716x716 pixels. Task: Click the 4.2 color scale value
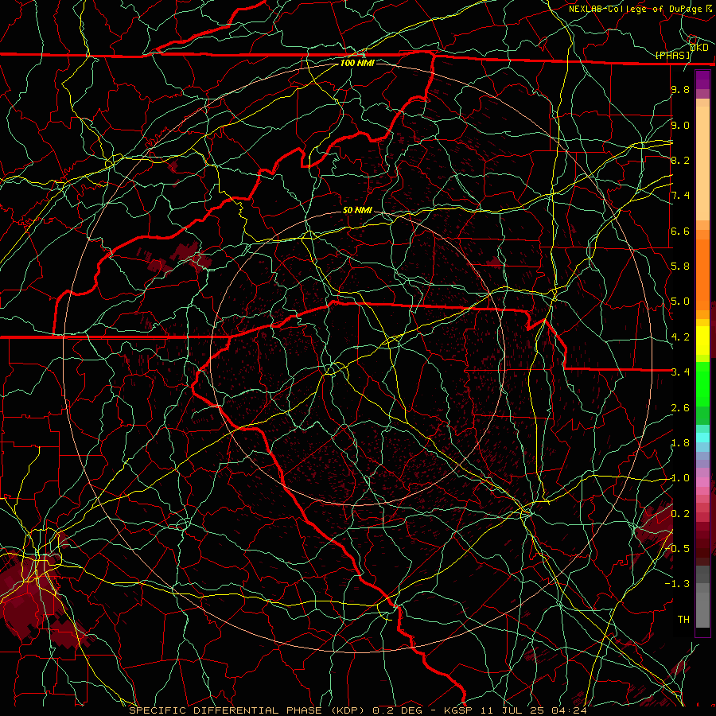point(680,337)
